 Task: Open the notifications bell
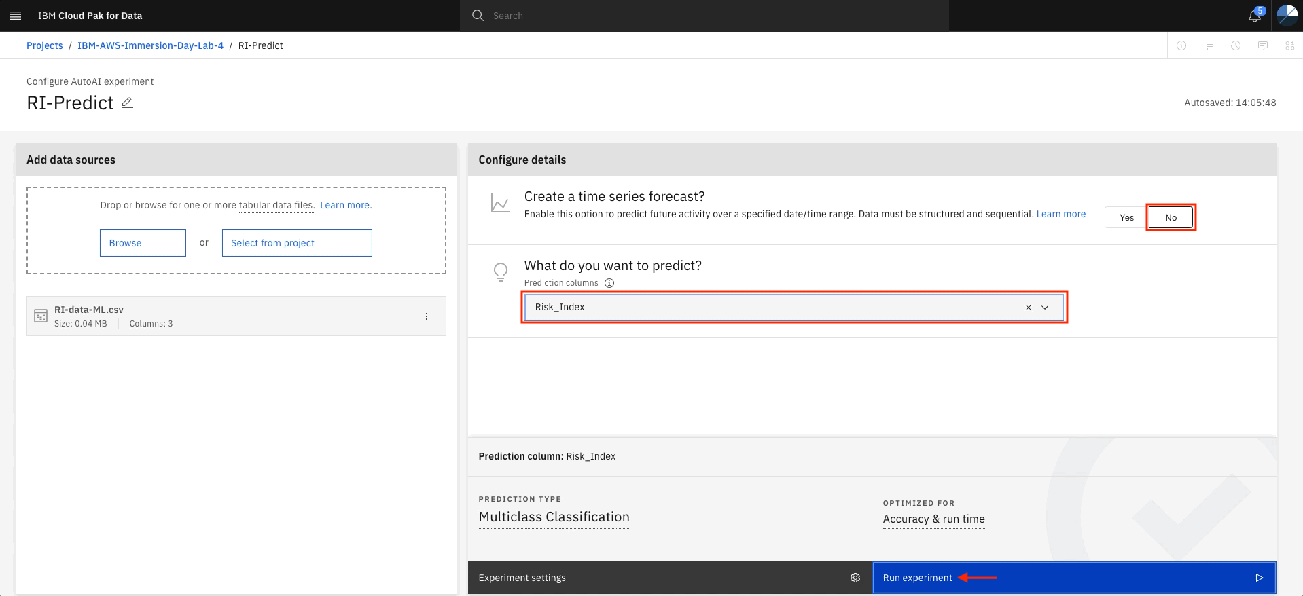(1255, 16)
